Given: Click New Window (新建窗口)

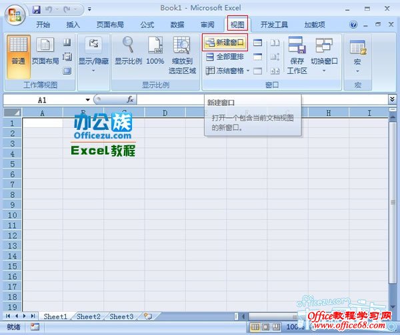Looking at the screenshot, I should [225, 43].
